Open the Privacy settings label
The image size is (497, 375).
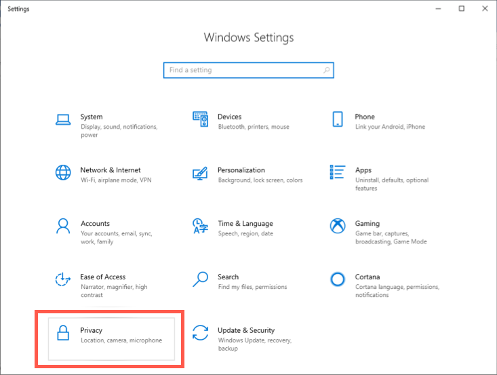point(91,330)
